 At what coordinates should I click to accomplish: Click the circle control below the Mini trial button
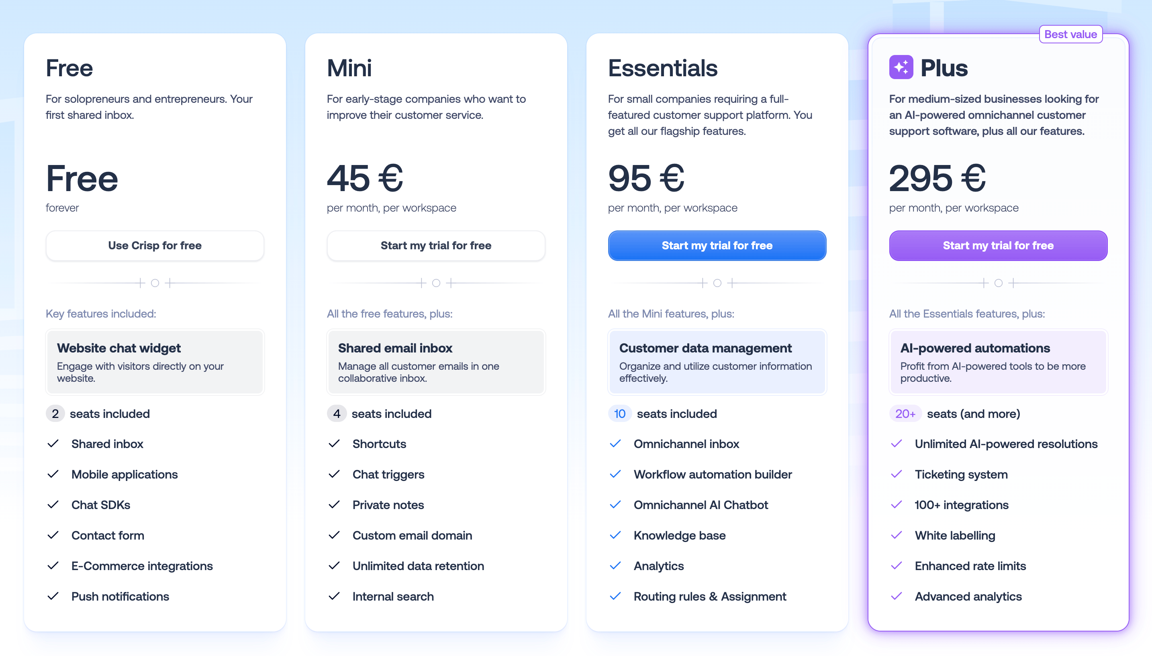point(436,283)
